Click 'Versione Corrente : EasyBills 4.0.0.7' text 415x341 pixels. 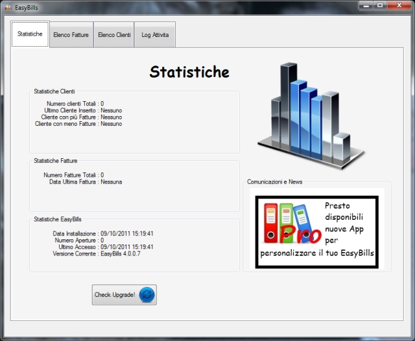click(x=97, y=253)
